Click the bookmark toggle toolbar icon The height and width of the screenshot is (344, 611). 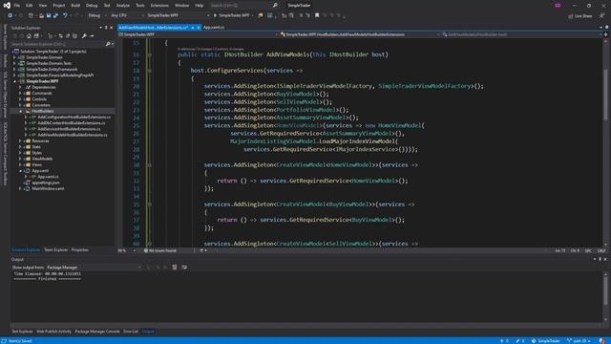click(x=317, y=15)
